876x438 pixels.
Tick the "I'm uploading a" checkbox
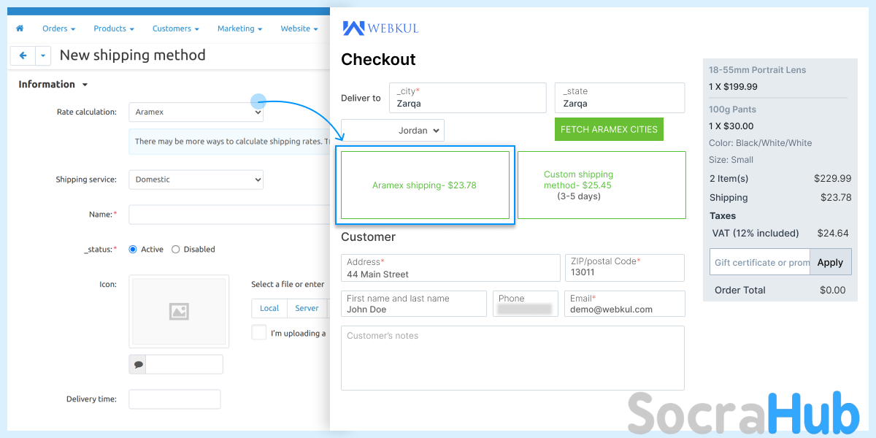click(x=258, y=333)
